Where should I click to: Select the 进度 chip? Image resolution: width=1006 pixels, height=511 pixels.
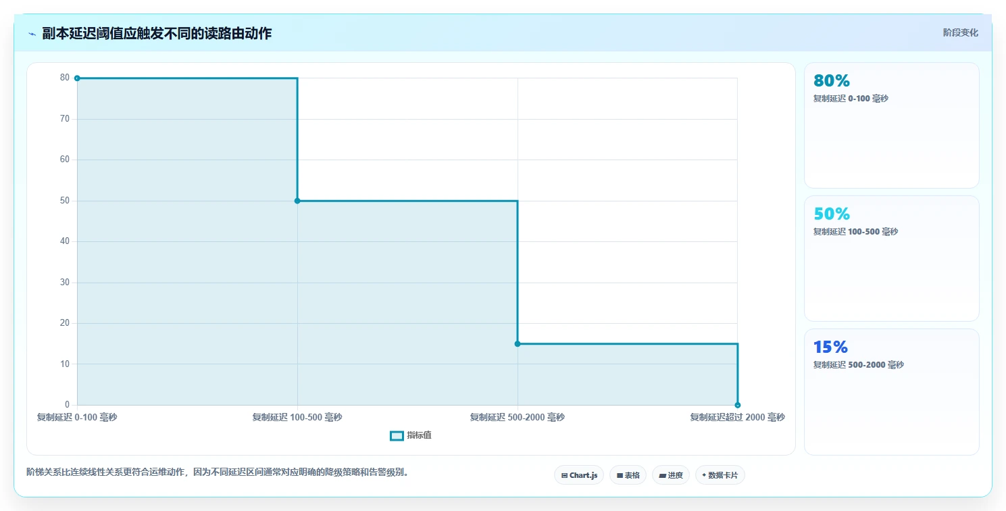(x=671, y=475)
